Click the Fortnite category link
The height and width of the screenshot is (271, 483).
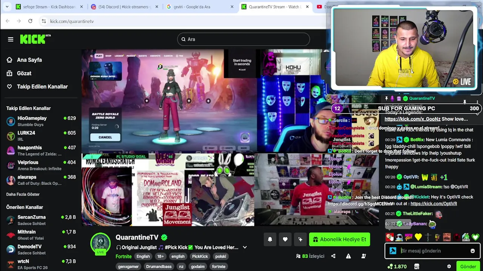click(123, 256)
